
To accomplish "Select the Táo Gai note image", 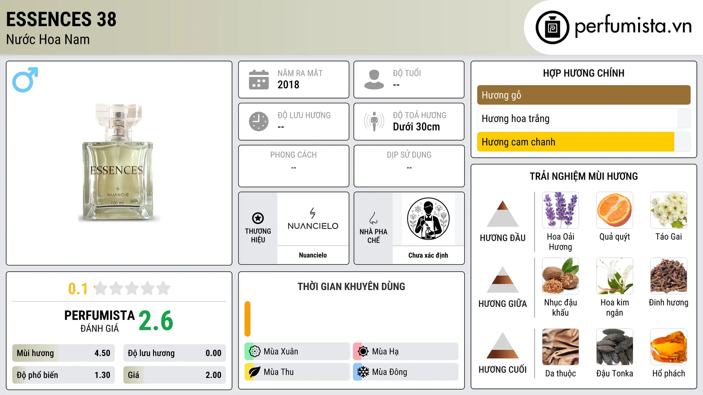I will point(669,210).
